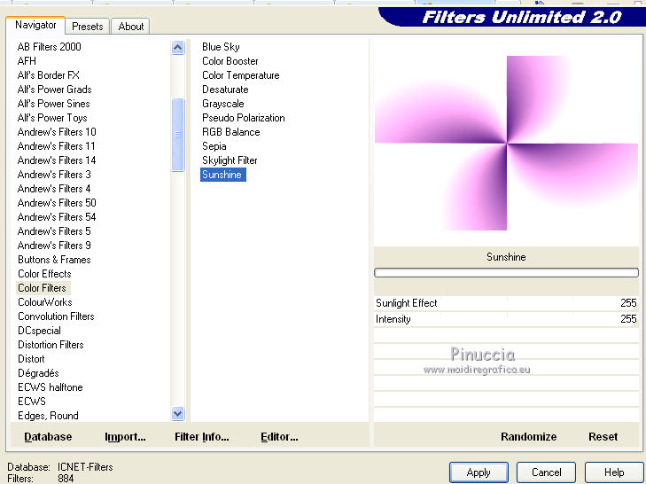This screenshot has height=484, width=646.
Task: Select Andrew's Filters 3 category
Action: [x=54, y=175]
